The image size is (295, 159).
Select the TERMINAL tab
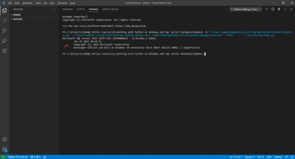tap(93, 9)
